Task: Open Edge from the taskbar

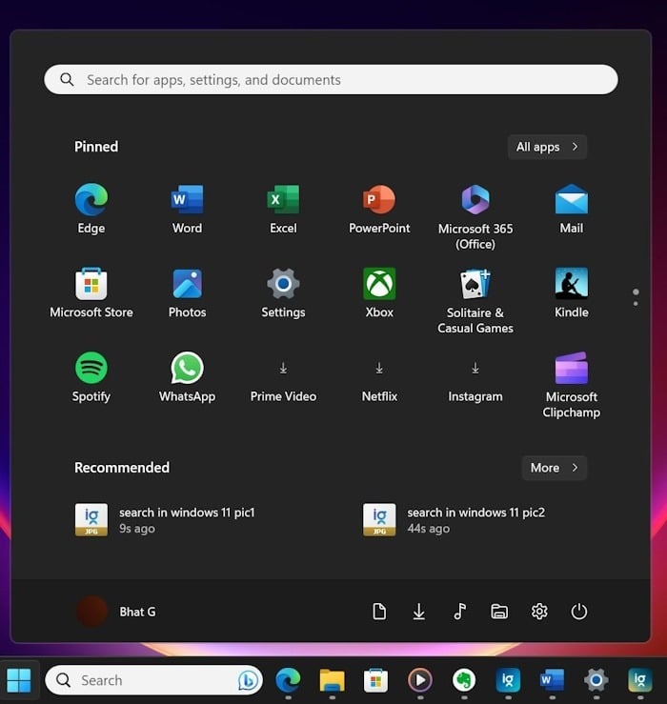Action: (288, 680)
